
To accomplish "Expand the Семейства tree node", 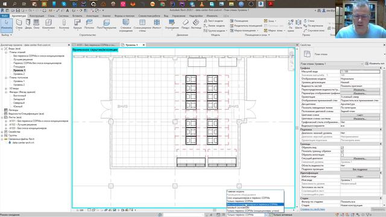I will tap(2, 132).
